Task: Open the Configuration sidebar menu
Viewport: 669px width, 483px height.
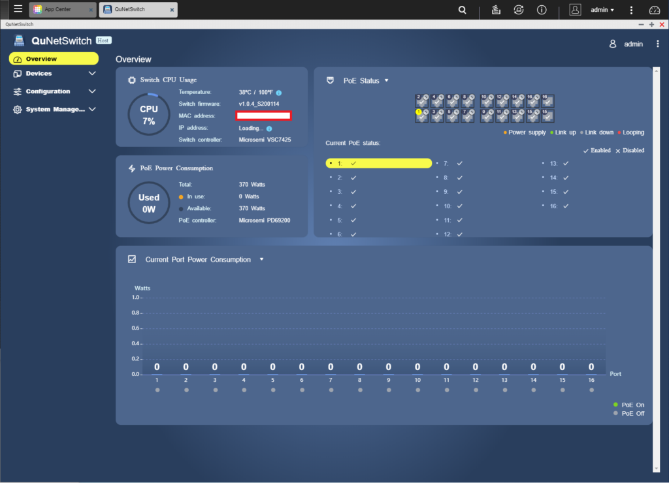Action: coord(54,91)
